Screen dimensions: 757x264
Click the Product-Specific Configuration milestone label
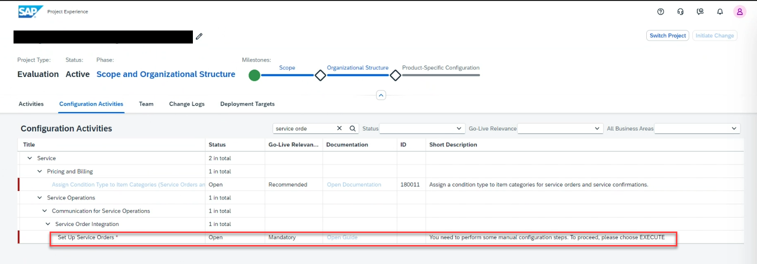pos(441,67)
